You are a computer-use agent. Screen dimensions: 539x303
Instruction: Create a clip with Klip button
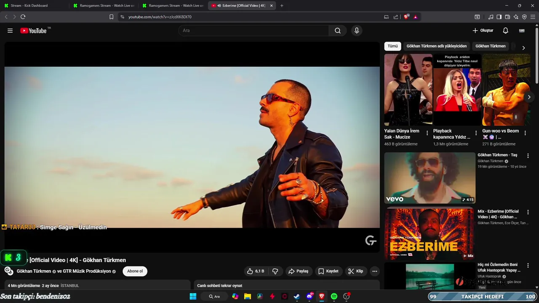(x=356, y=271)
